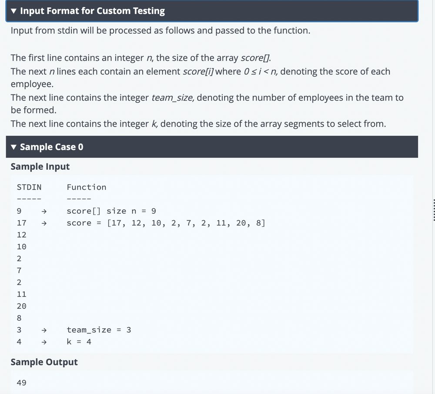Click the STDIN column header
Viewport: 435px width, 394px height.
[x=29, y=187]
